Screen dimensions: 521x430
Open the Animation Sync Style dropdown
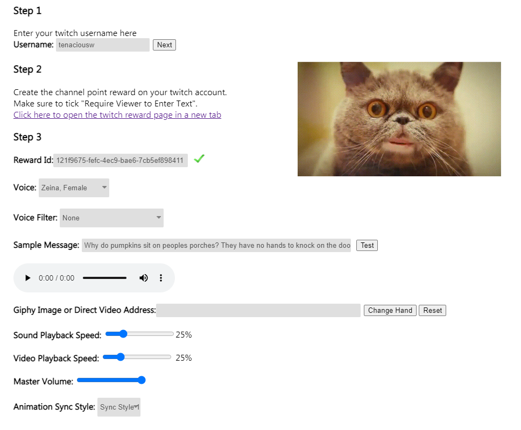(x=119, y=407)
